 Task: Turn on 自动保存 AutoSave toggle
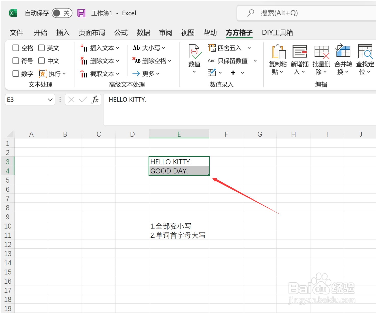click(x=62, y=13)
